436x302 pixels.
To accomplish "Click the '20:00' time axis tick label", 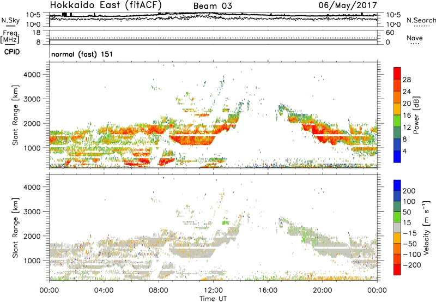I will (322, 291).
